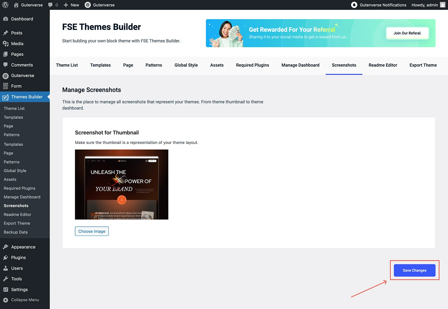This screenshot has height=309, width=448.
Task: Expand the Howdy, admin account menu
Action: coord(425,5)
